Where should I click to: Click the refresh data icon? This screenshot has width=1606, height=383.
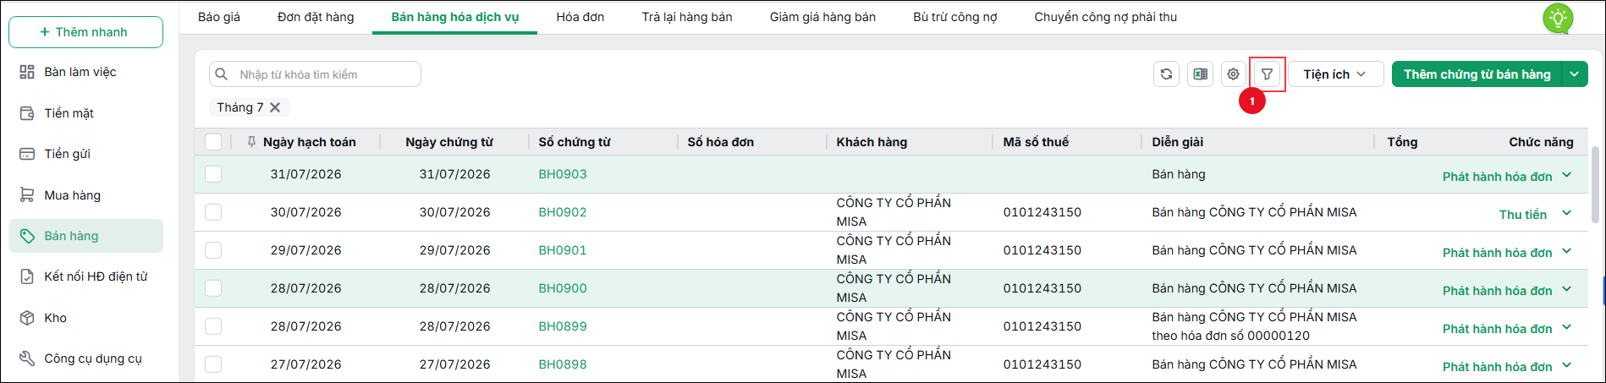pos(1166,74)
